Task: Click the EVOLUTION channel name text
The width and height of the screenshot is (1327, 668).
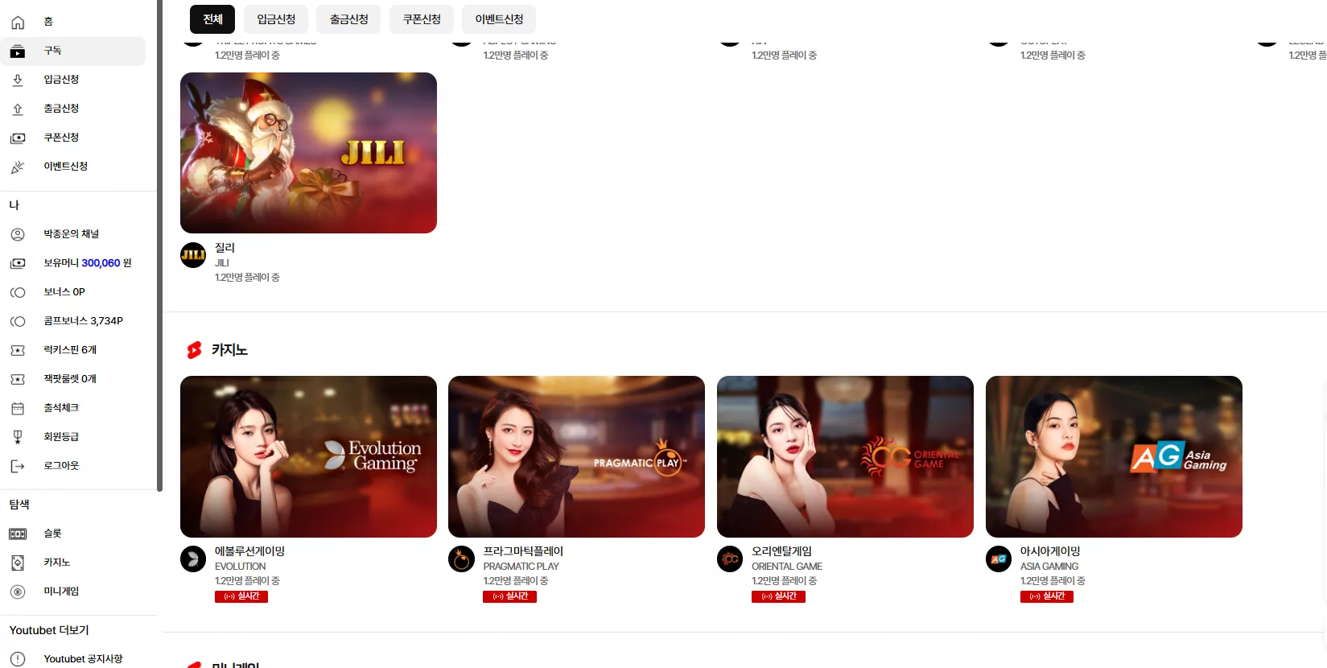Action: (x=240, y=567)
